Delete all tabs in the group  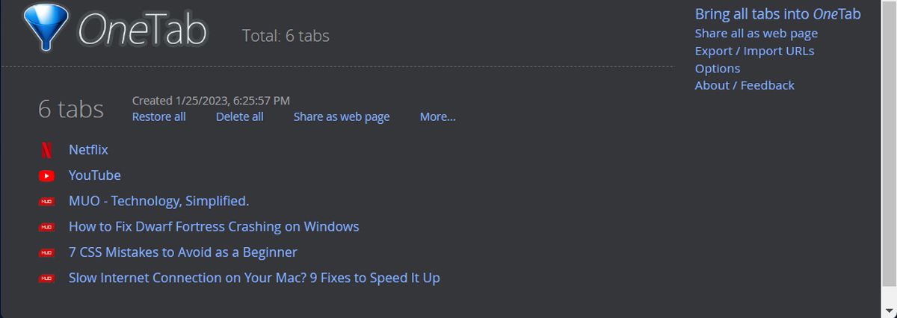click(x=239, y=116)
